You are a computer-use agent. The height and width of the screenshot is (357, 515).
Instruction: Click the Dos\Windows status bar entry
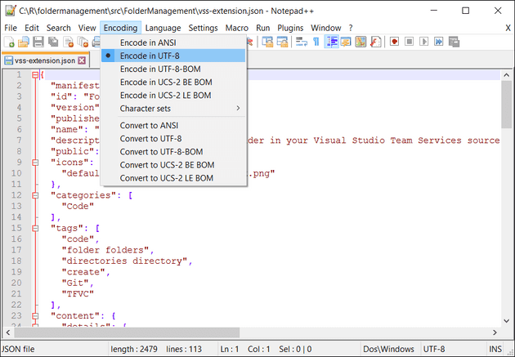point(388,349)
